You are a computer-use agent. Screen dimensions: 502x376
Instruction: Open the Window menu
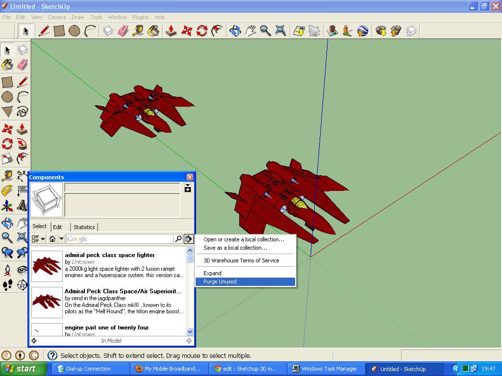pos(117,17)
